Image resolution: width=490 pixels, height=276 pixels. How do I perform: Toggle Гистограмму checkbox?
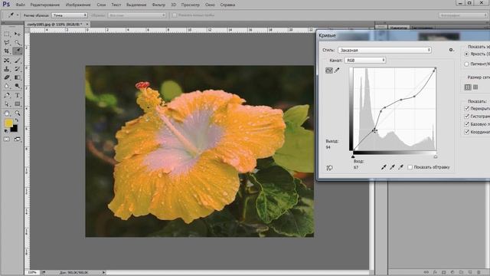[x=467, y=116]
